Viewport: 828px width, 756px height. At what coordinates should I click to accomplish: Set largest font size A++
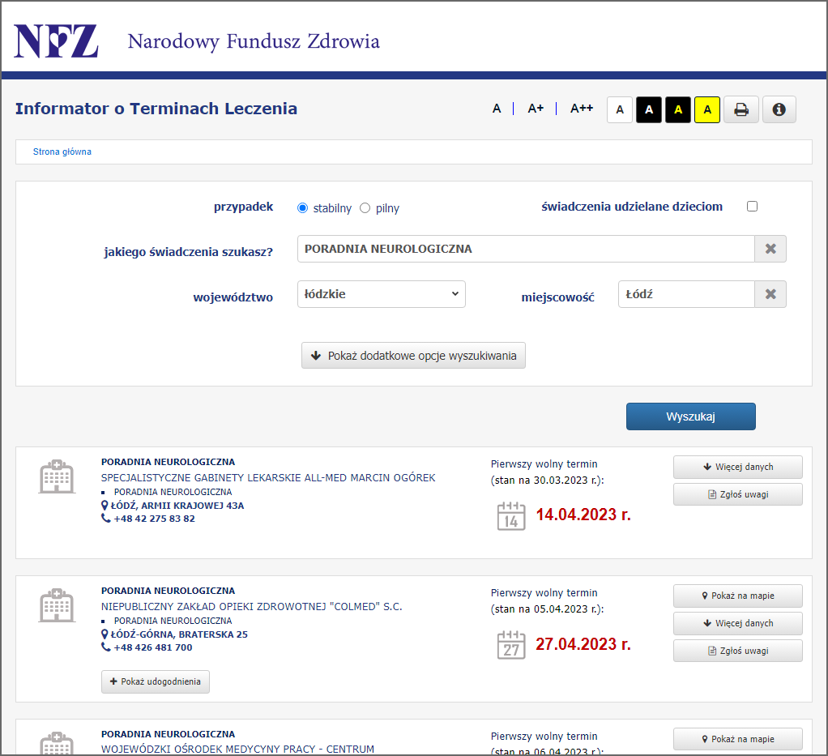click(582, 109)
